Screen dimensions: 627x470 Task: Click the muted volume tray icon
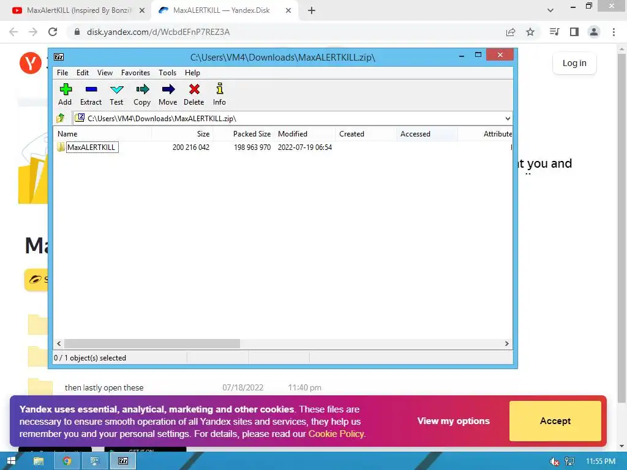click(x=554, y=461)
